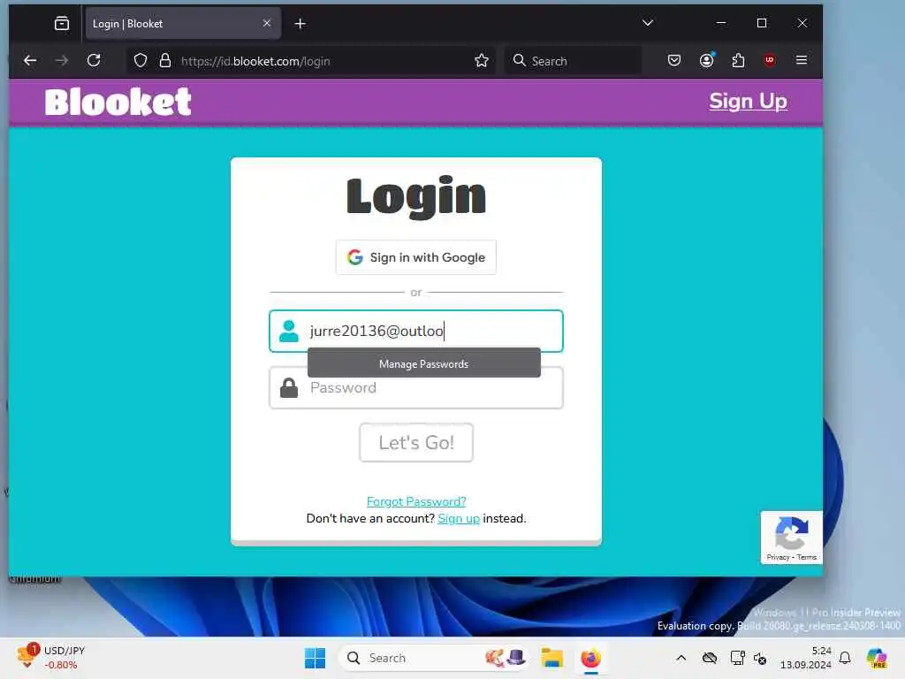This screenshot has height=679, width=905.
Task: Open the Windows Start button
Action: 316,658
